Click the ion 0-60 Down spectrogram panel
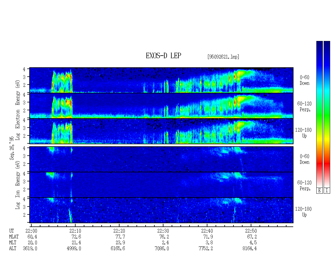331x256 pixels. (161, 159)
